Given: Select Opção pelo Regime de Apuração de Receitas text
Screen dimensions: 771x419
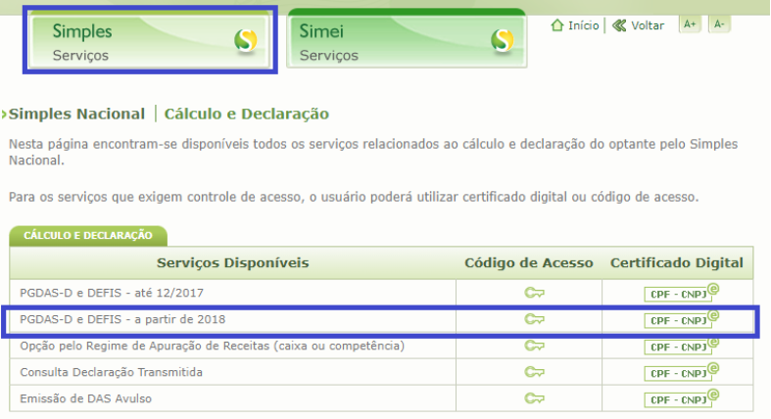Looking at the screenshot, I should tap(212, 347).
